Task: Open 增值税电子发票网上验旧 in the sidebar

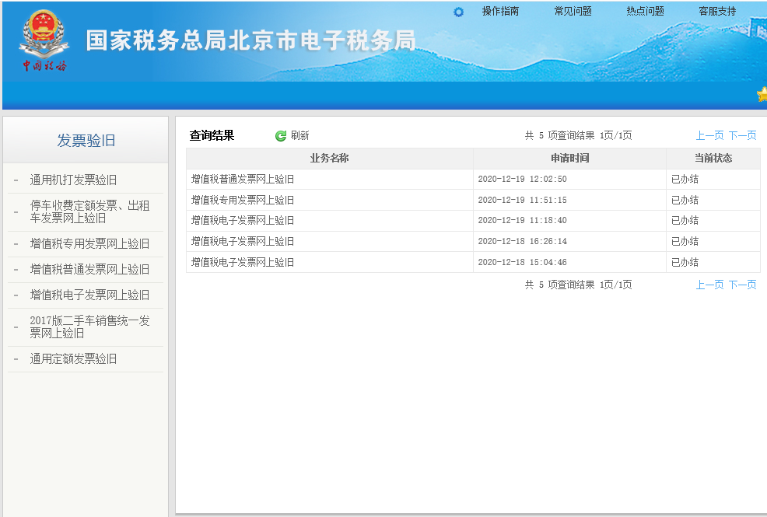Action: click(x=89, y=295)
